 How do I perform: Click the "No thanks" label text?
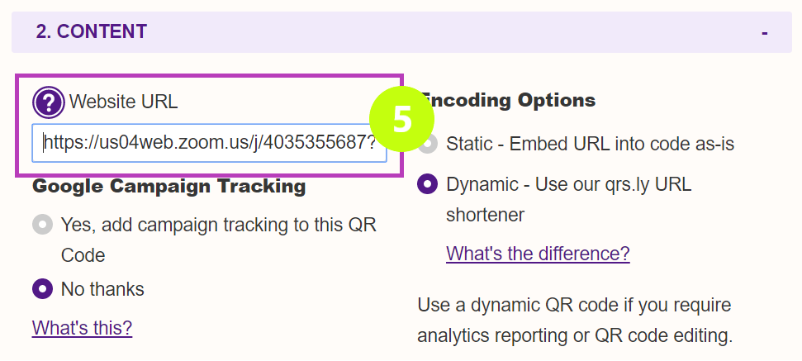coord(102,289)
